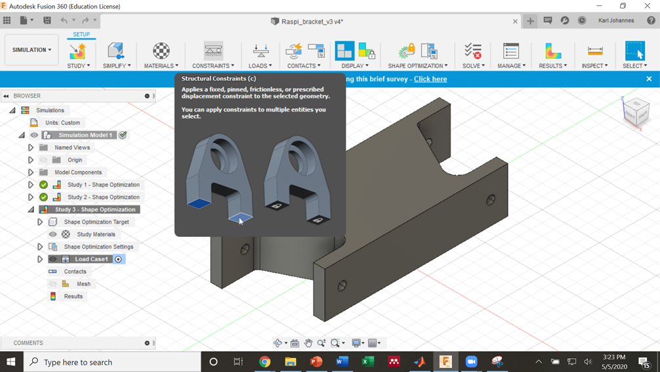Toggle visibility of Origin folder
This screenshot has height=372, width=660.
(43, 160)
